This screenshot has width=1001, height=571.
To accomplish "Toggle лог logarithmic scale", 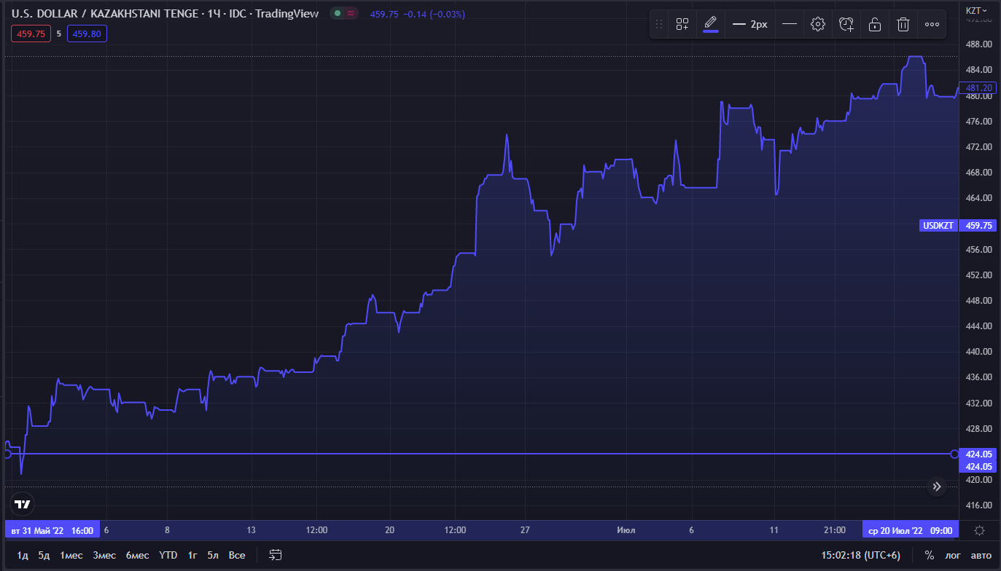I will 953,555.
